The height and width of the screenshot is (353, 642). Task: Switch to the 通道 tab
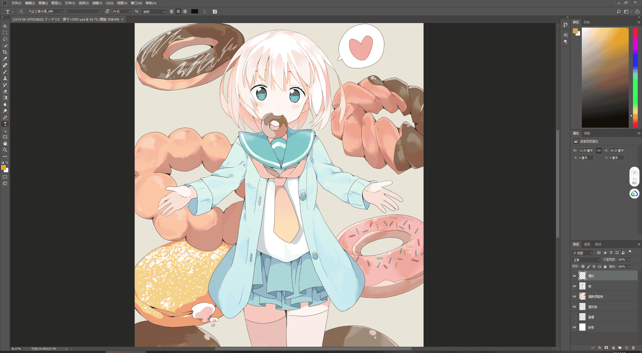587,244
